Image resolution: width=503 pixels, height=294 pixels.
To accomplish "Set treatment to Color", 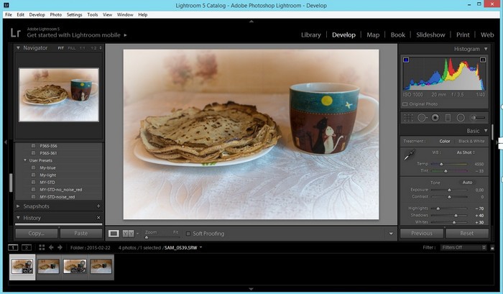I will click(x=445, y=141).
